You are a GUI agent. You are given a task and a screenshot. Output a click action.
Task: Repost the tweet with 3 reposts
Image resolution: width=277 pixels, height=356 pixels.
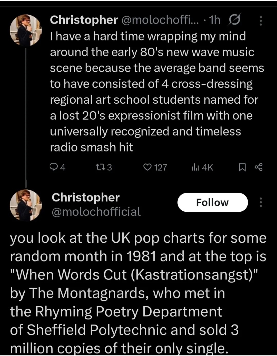click(99, 167)
